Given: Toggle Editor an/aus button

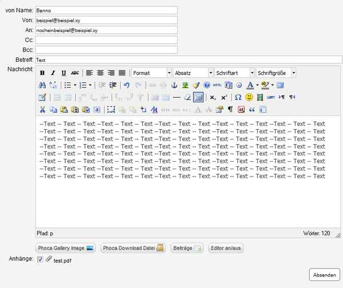Looking at the screenshot, I should click(x=226, y=248).
